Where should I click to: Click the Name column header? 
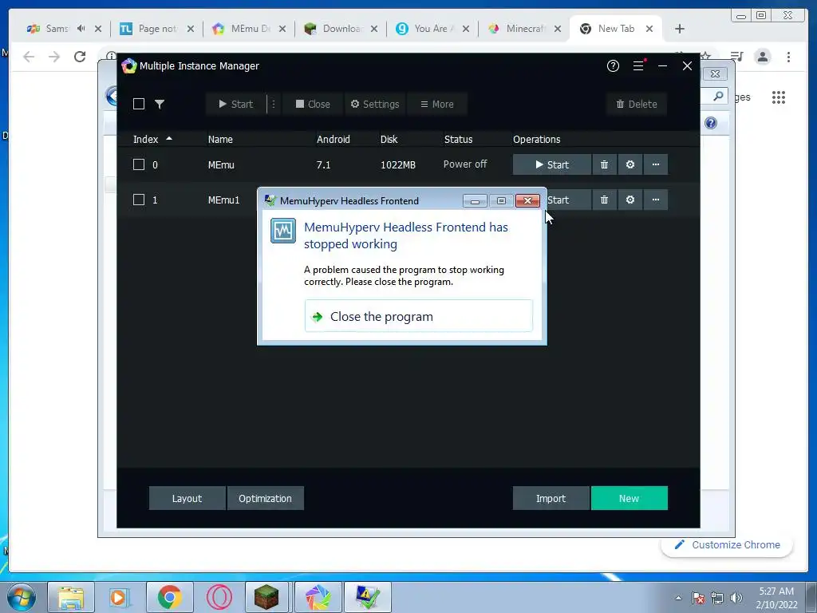[x=220, y=139]
